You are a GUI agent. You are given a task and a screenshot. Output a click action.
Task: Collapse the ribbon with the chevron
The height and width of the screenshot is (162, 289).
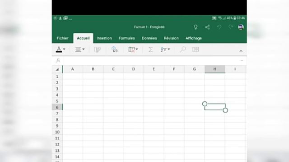click(241, 51)
